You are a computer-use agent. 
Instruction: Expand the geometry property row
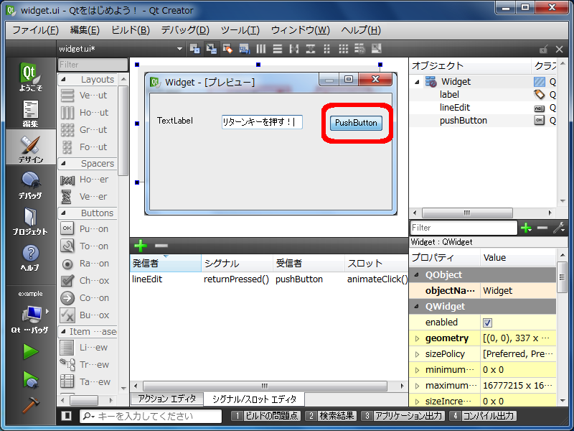[417, 338]
